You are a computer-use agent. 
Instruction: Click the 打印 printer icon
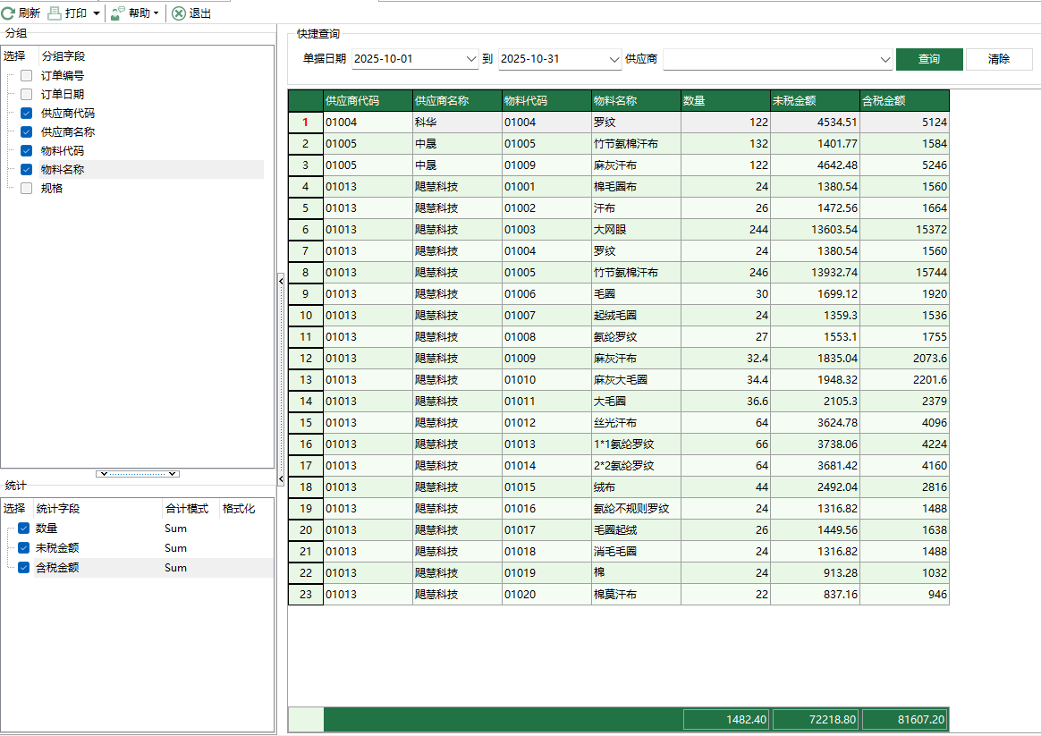(x=55, y=13)
